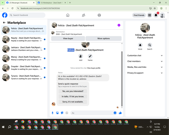Image resolution: width=169 pixels, height=135 pixels.
Task: Click the voice clip microphone icon
Action: pyautogui.click(x=52, y=113)
